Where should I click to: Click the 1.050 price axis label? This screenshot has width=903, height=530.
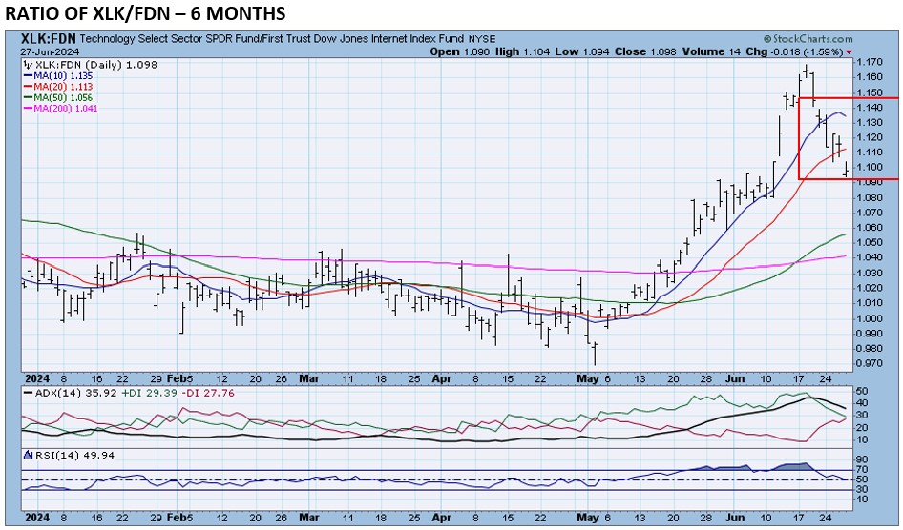pyautogui.click(x=870, y=242)
